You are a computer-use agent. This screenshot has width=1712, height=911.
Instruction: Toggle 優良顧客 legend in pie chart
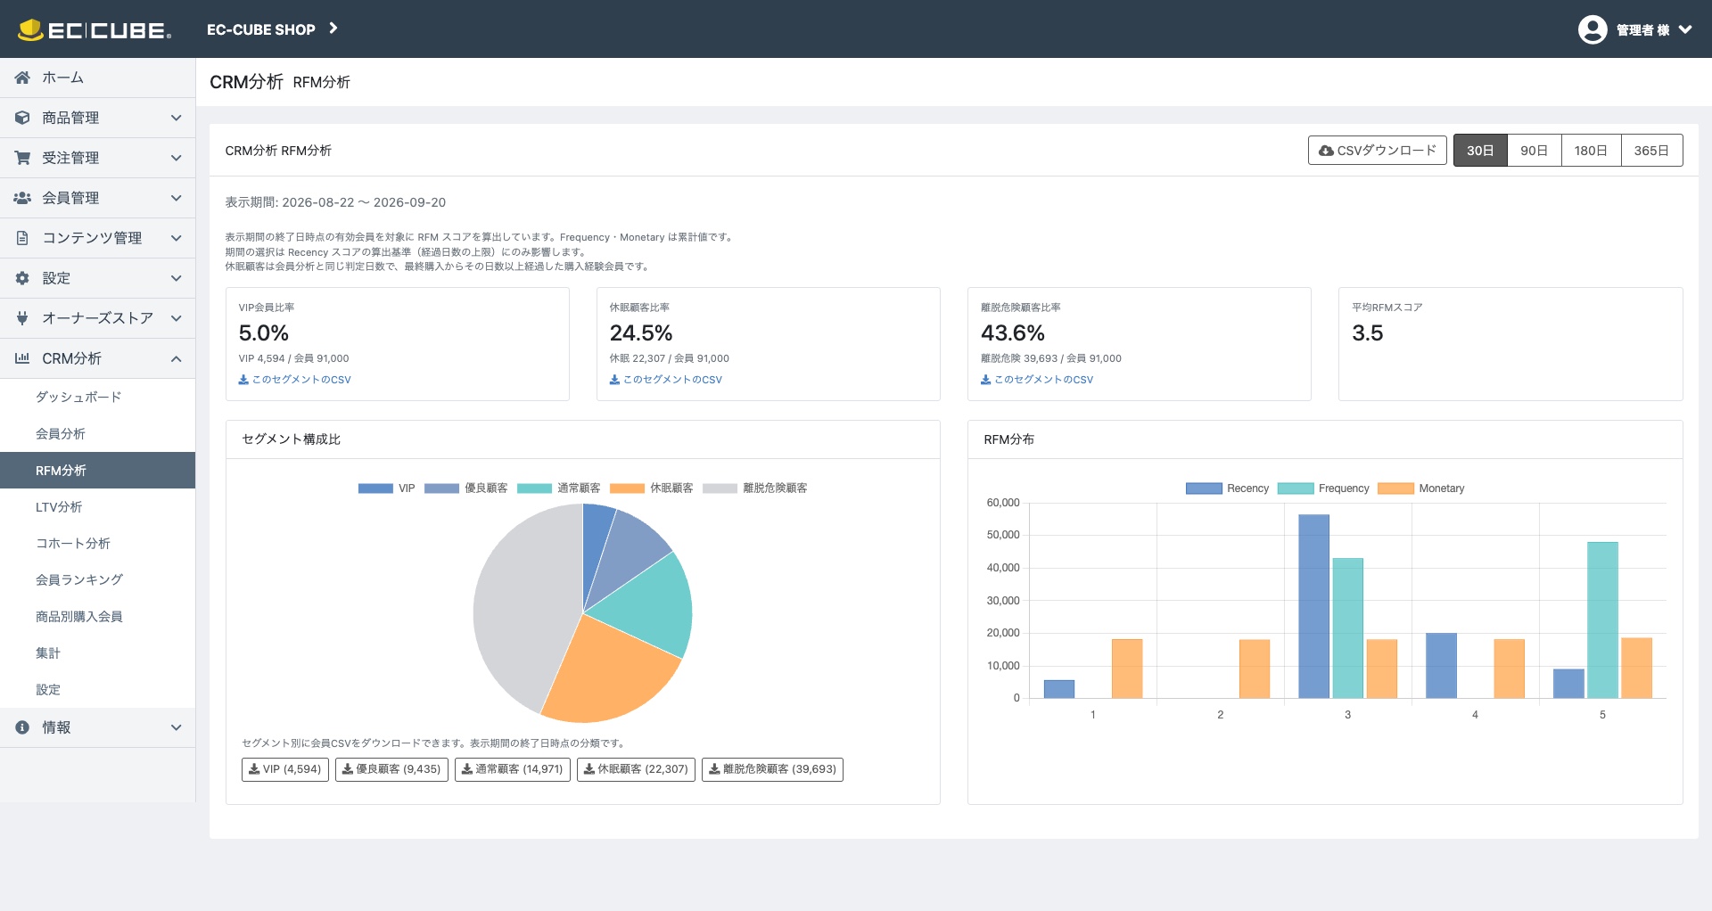click(x=466, y=488)
